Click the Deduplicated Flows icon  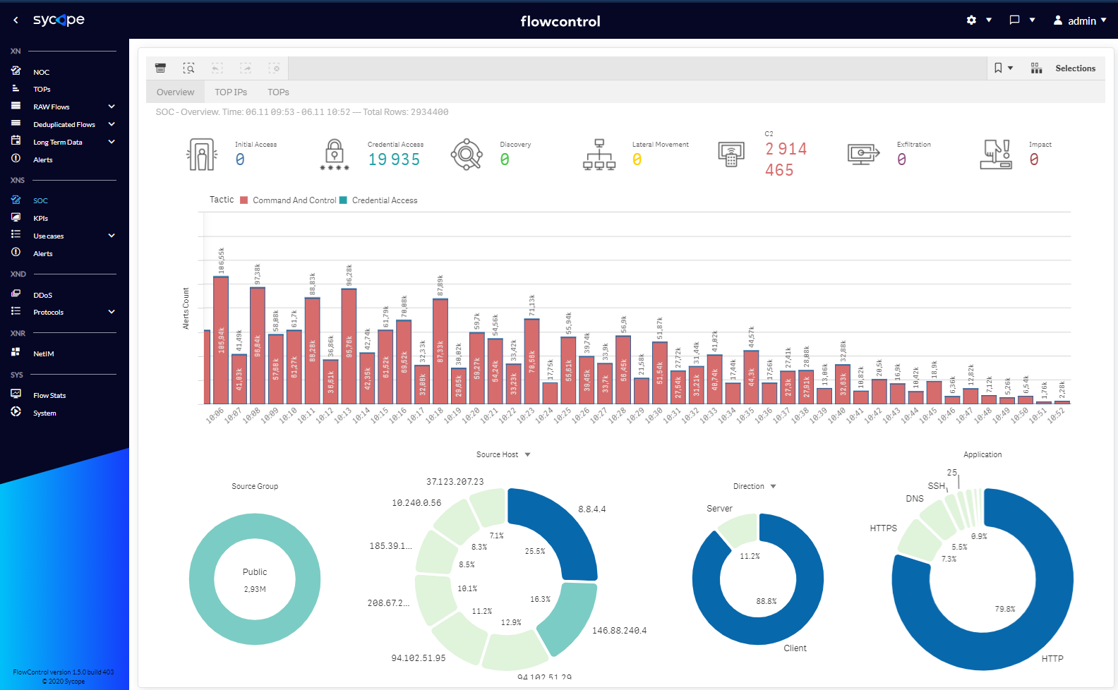pos(16,124)
